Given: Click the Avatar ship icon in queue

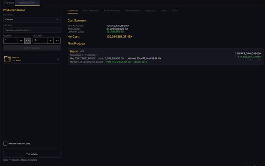Looking at the screenshot, I should [x=8, y=59].
